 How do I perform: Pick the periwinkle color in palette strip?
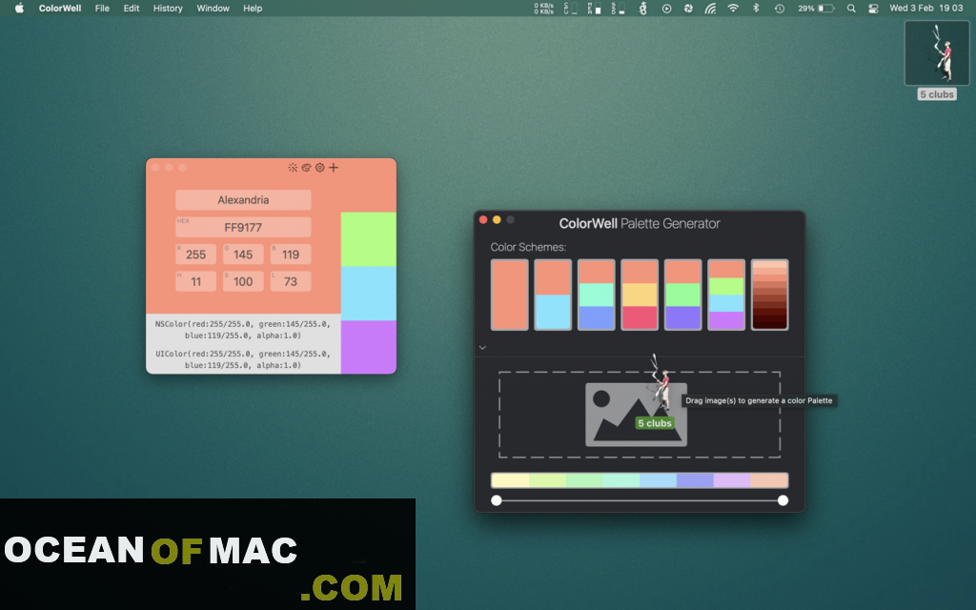click(x=695, y=480)
